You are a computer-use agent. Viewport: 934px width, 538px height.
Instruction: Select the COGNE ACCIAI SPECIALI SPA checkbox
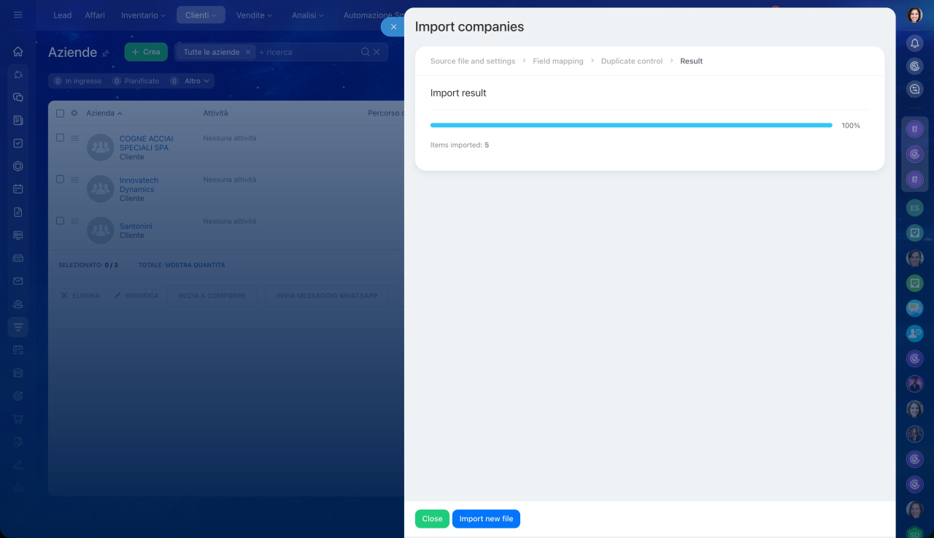tap(61, 137)
